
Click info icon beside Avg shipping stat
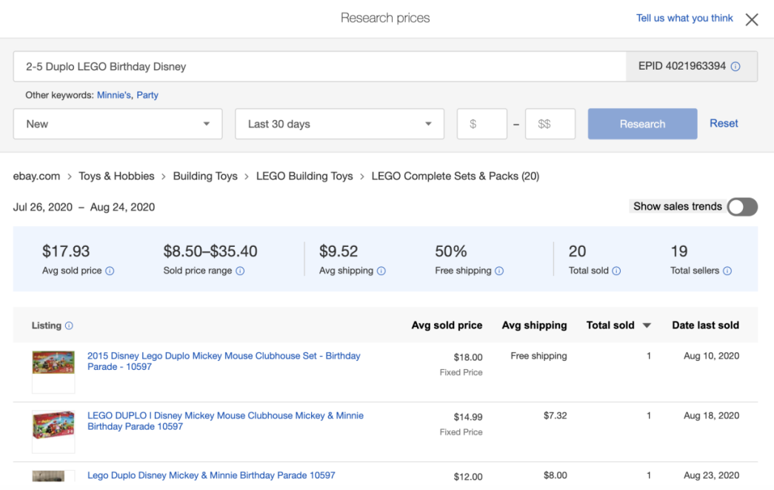(381, 271)
